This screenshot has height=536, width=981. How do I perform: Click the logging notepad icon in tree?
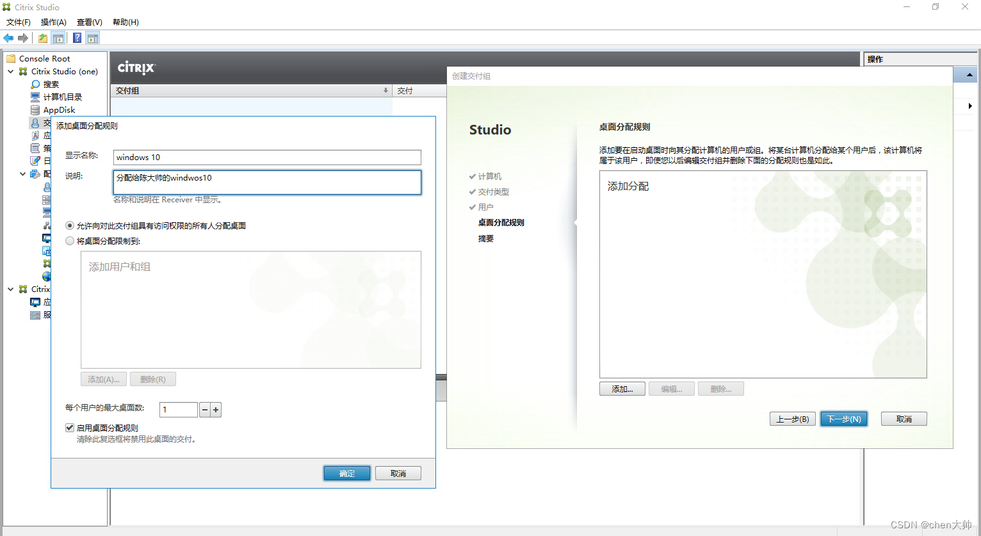pos(35,161)
